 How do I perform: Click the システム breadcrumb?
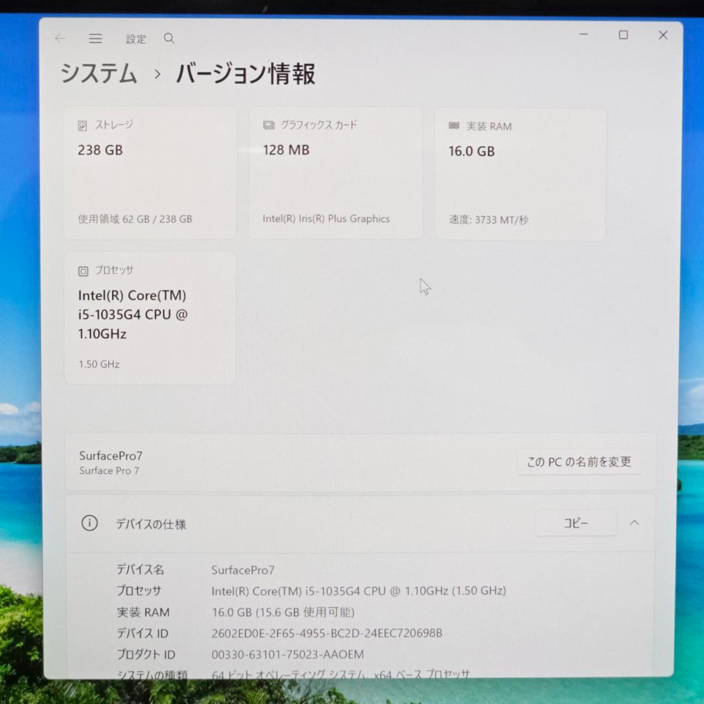(99, 73)
